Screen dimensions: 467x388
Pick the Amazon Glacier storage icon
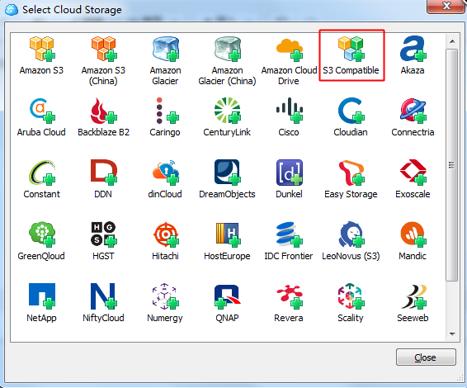pos(166,49)
